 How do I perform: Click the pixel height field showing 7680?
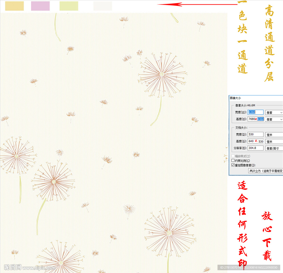pyautogui.click(x=255, y=119)
